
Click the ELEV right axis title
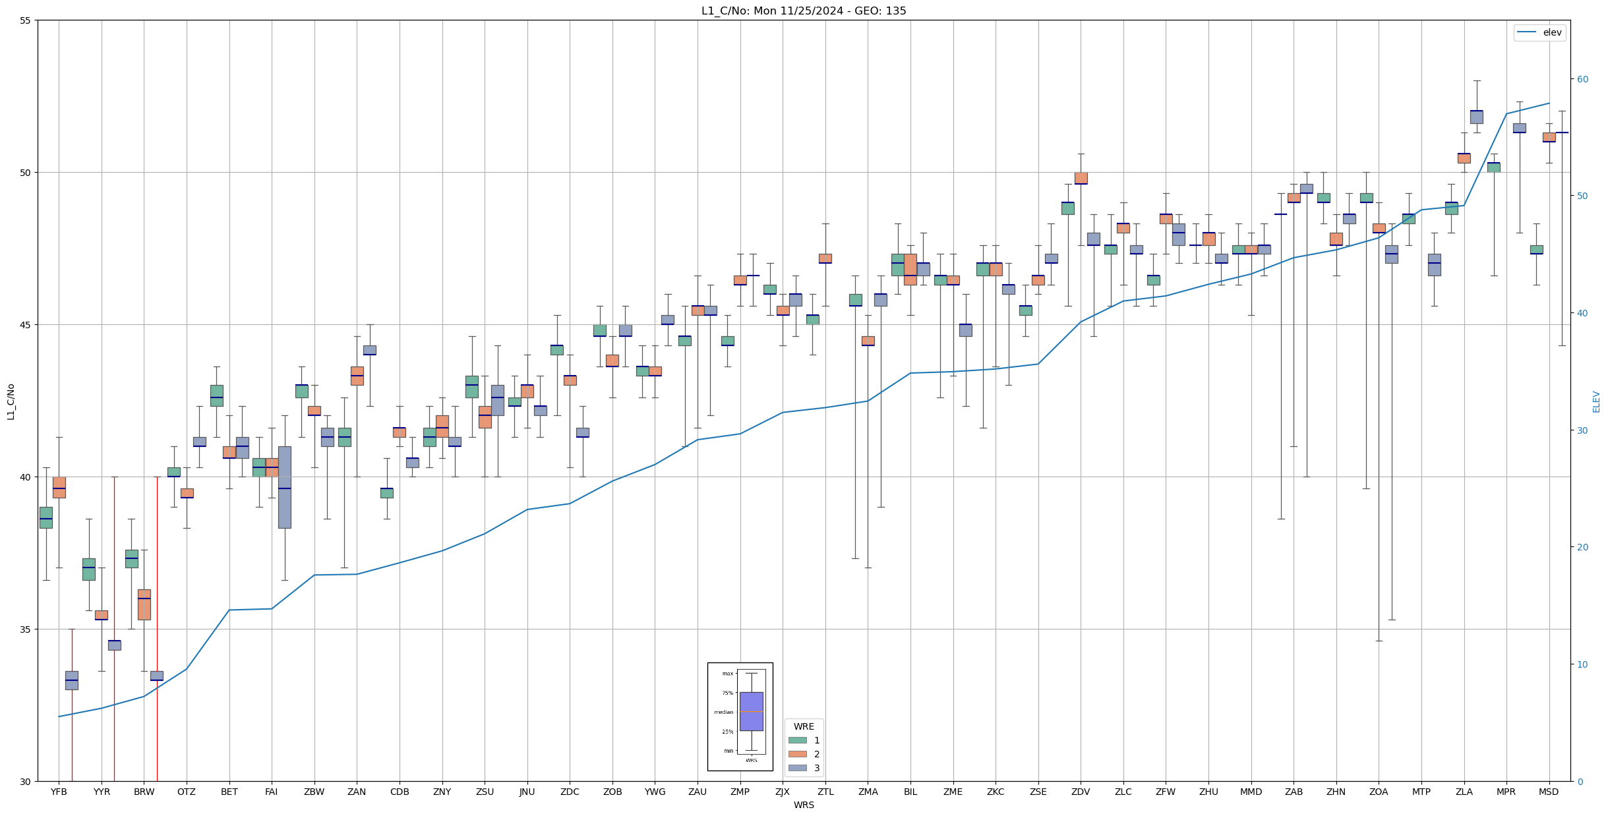[x=1596, y=401]
